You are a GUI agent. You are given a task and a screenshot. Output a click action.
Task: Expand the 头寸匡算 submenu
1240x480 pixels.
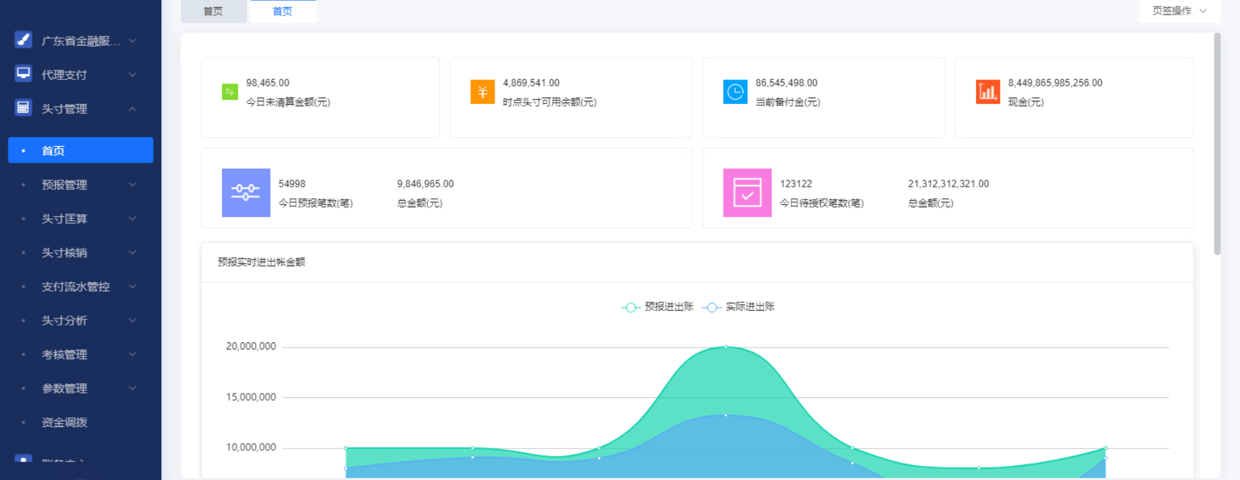[x=81, y=218]
